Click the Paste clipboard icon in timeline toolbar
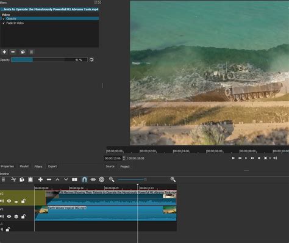Viewport: 289px width, 243px height. tap(30, 180)
